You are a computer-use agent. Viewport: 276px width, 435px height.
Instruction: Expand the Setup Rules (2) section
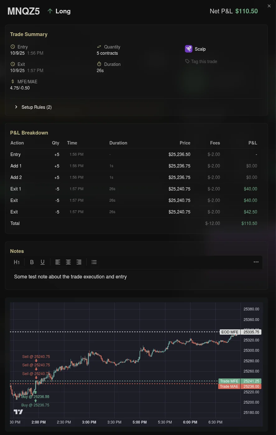click(x=33, y=107)
